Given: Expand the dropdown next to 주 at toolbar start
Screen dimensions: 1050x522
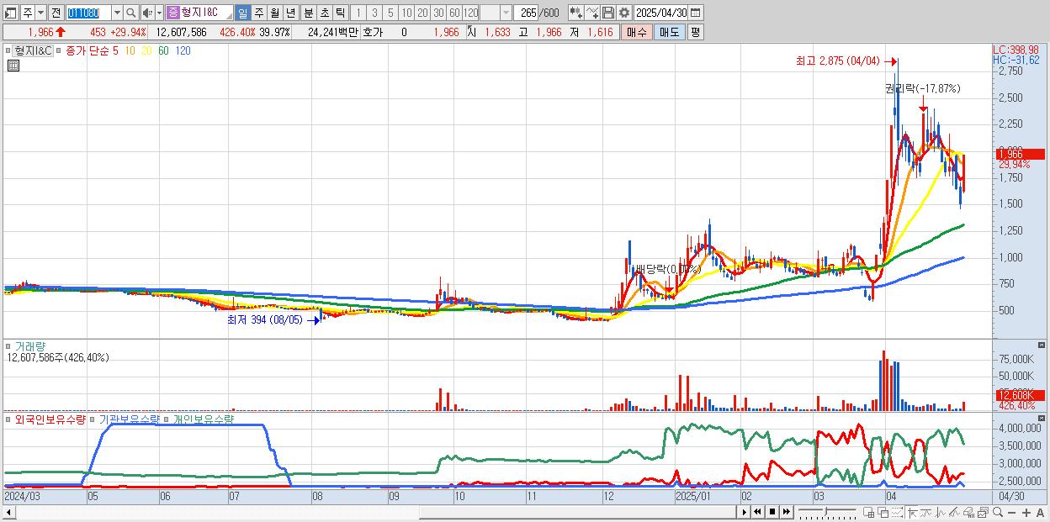Looking at the screenshot, I should point(42,13).
